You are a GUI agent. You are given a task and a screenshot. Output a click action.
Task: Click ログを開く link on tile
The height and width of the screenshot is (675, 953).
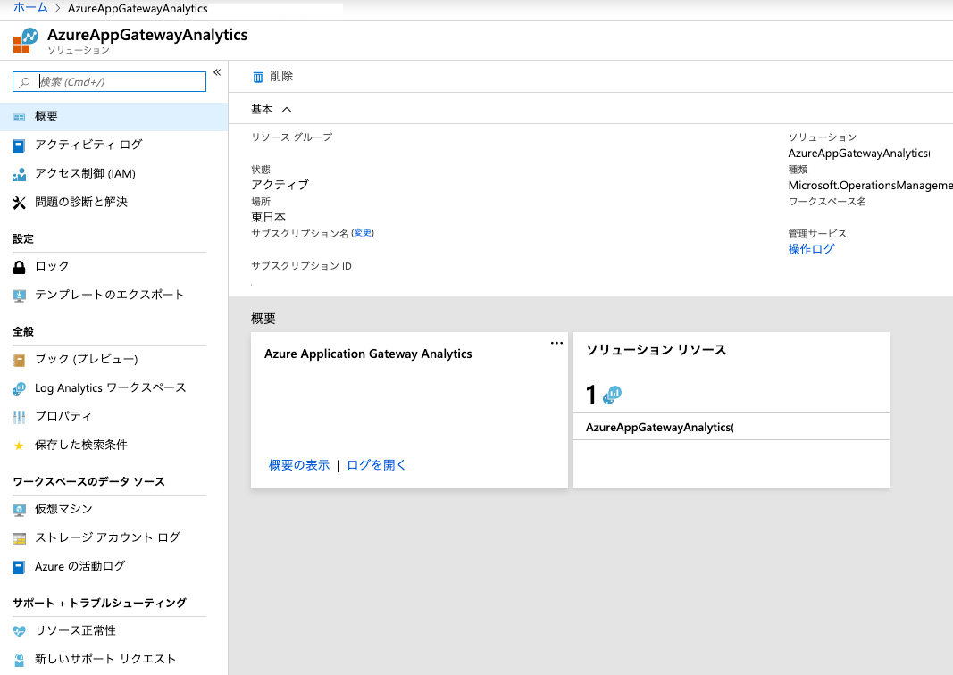377,465
